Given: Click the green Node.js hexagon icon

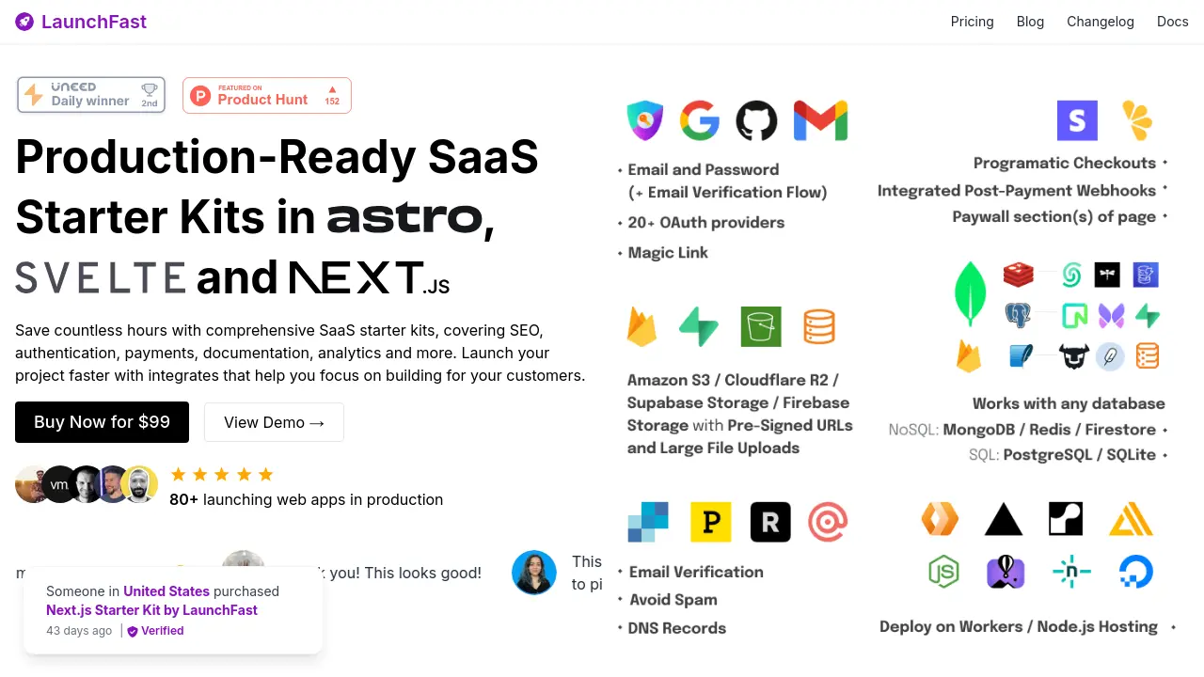Looking at the screenshot, I should [x=943, y=572].
